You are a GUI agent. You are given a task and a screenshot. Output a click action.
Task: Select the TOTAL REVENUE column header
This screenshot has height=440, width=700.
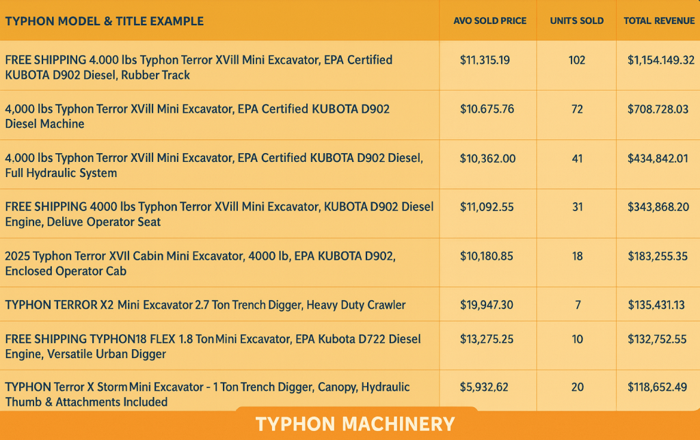pos(658,21)
